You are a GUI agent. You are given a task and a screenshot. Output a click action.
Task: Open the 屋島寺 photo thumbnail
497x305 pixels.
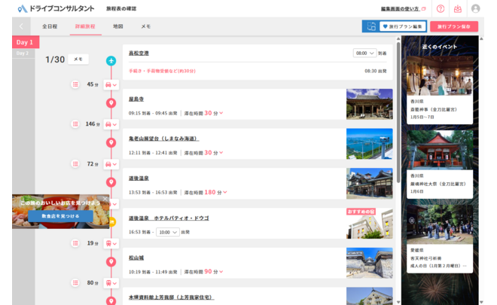point(369,104)
